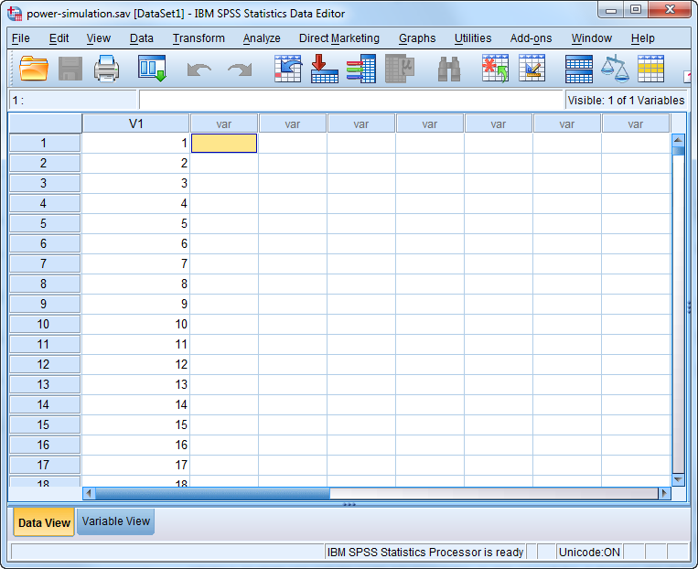698x569 pixels.
Task: Open the Analyze menu
Action: 262,38
